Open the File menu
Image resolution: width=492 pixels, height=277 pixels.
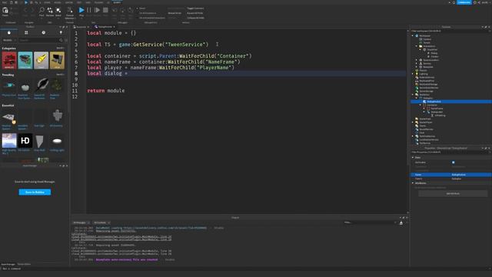4,2
